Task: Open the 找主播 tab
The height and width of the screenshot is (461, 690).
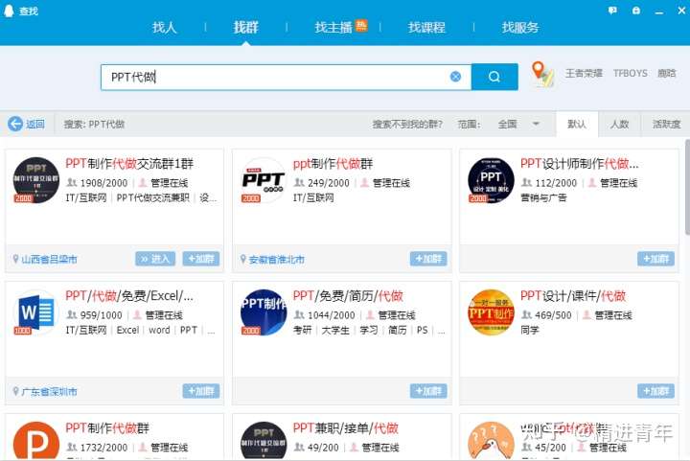Action: point(333,27)
